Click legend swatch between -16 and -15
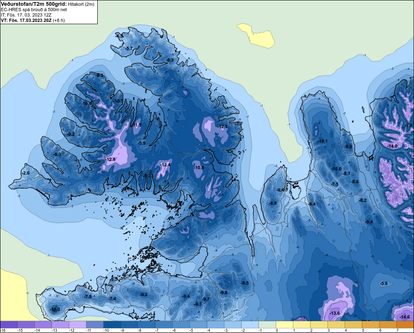 [9, 325]
